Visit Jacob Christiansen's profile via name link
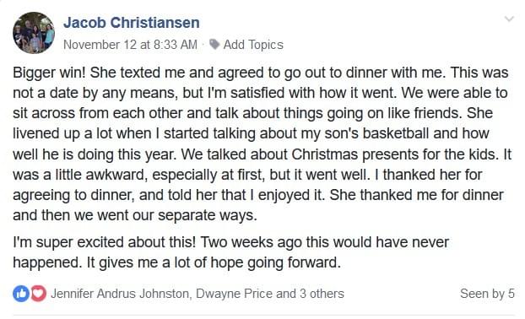 (x=132, y=23)
